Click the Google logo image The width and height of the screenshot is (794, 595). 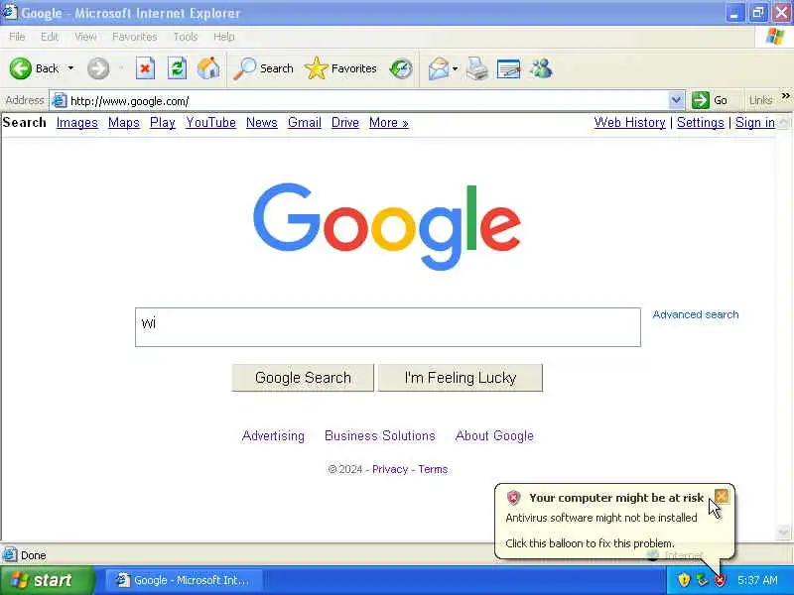pos(387,226)
